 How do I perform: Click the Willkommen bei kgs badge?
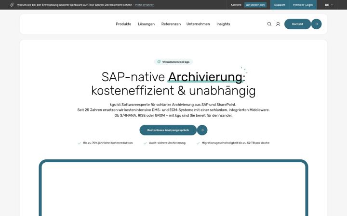pos(173,62)
